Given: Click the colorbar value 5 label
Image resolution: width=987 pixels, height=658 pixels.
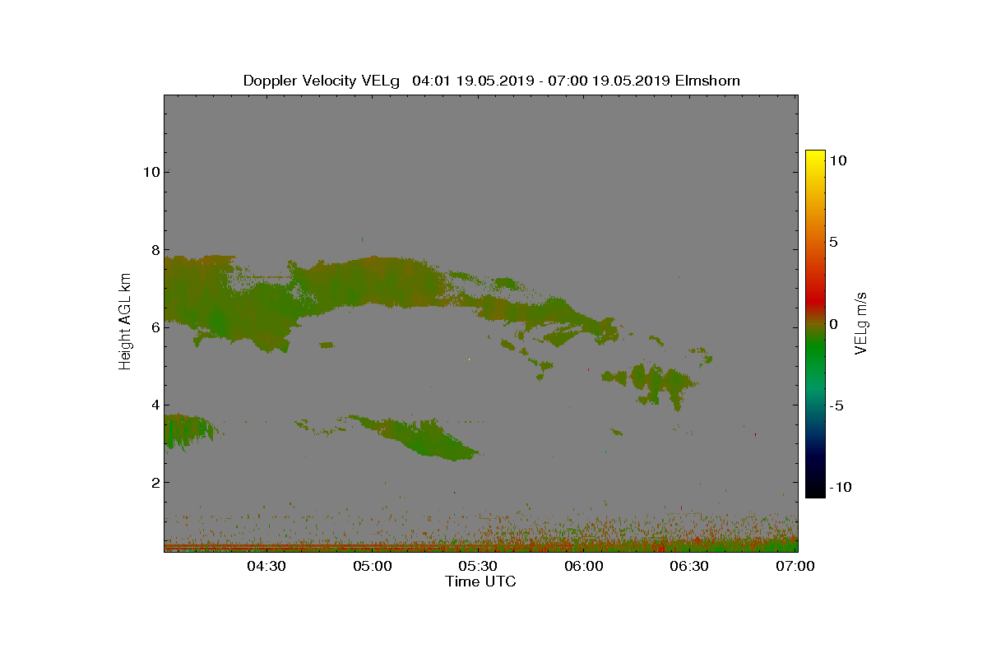Looking at the screenshot, I should (833, 243).
